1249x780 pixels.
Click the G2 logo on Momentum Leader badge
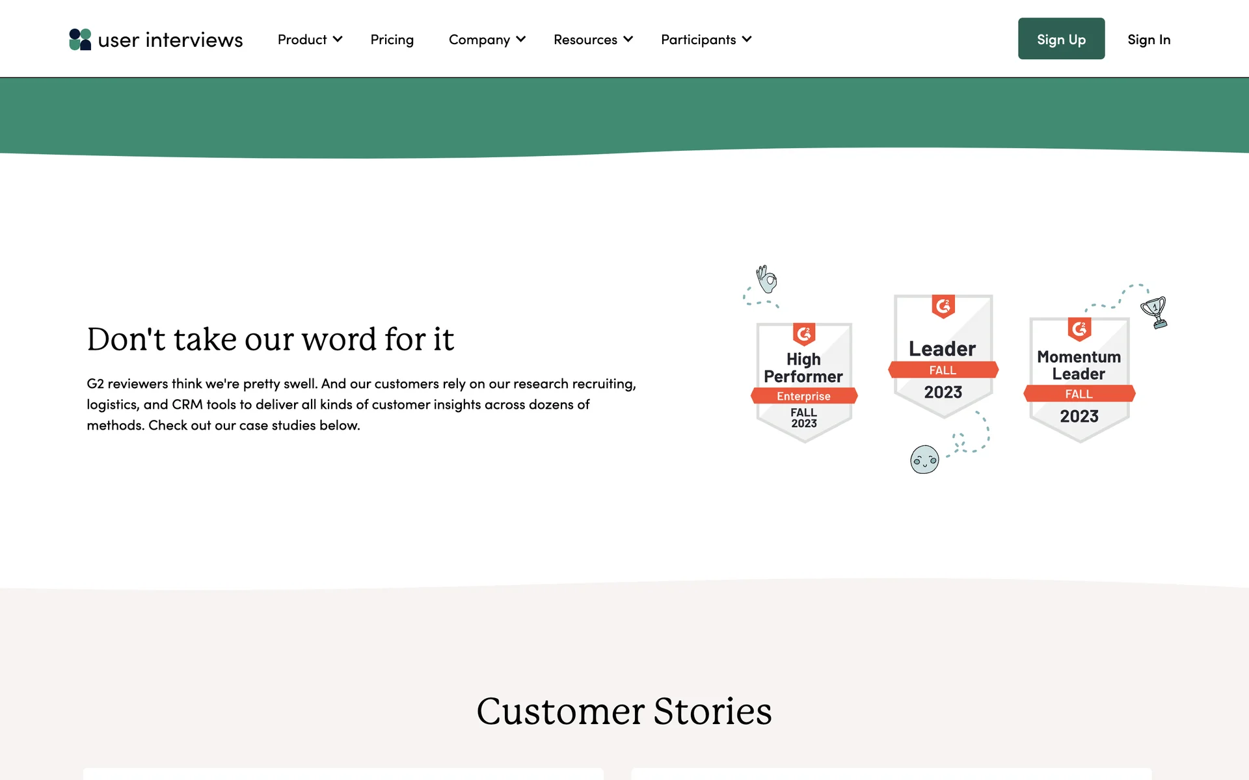[1079, 329]
